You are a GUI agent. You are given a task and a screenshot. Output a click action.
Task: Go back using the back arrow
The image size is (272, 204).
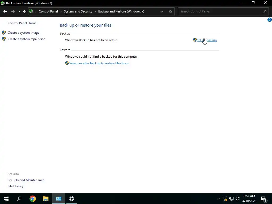point(5,11)
